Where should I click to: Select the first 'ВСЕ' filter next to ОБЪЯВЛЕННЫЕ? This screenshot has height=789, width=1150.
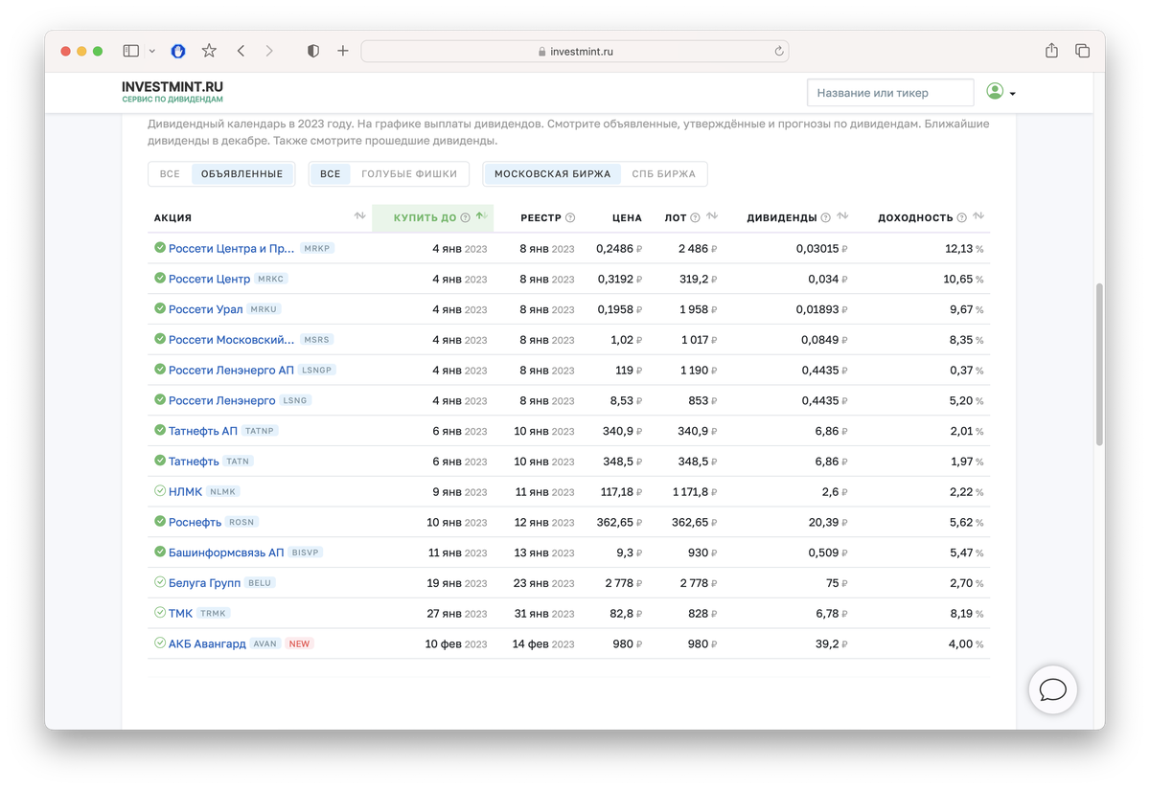[170, 174]
